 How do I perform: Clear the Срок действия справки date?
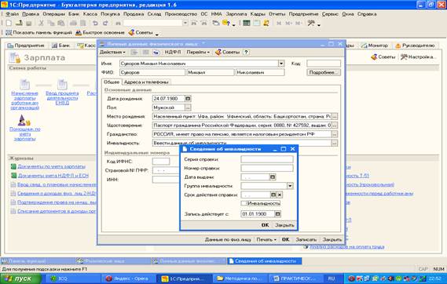[x=280, y=195]
